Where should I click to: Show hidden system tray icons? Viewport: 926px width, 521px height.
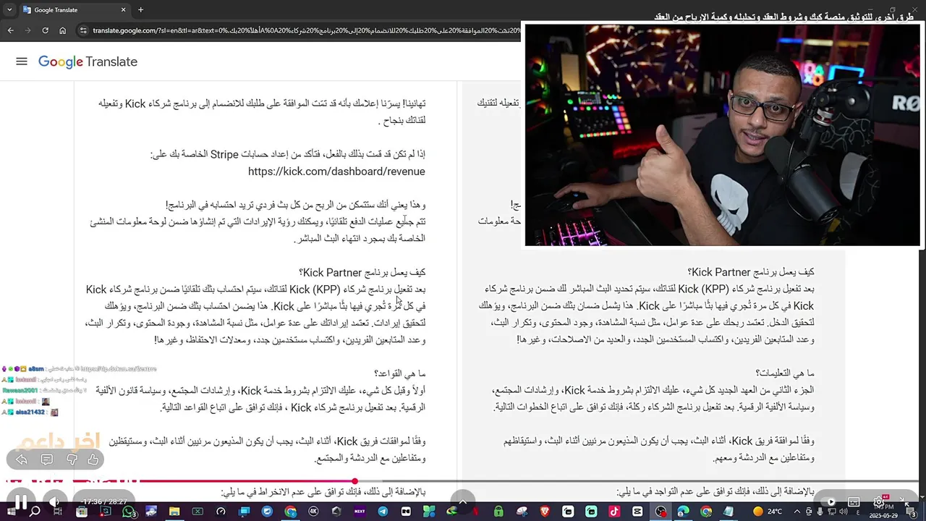coord(797,512)
